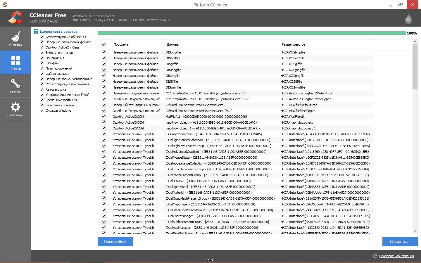The height and width of the screenshot is (263, 421).
Task: Select the IDualQuadMeshPresentGroup row text
Action: [x=220, y=198]
